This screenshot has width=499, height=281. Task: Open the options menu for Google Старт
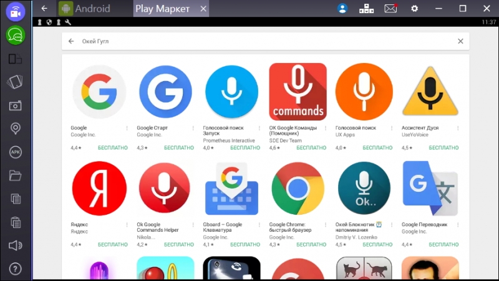193,128
